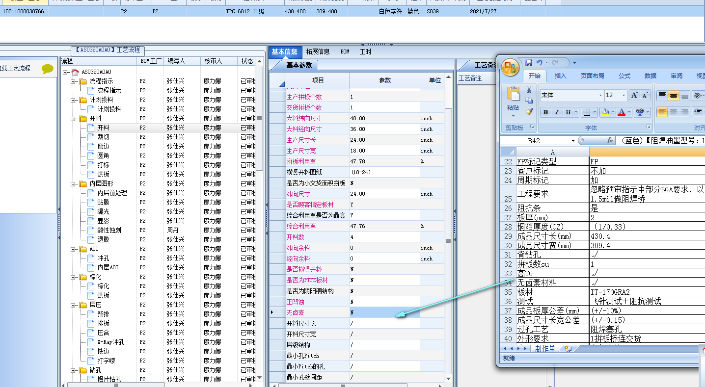Apply red font color with the A icon
Viewport: 705px width, 387px height.
tap(622, 112)
